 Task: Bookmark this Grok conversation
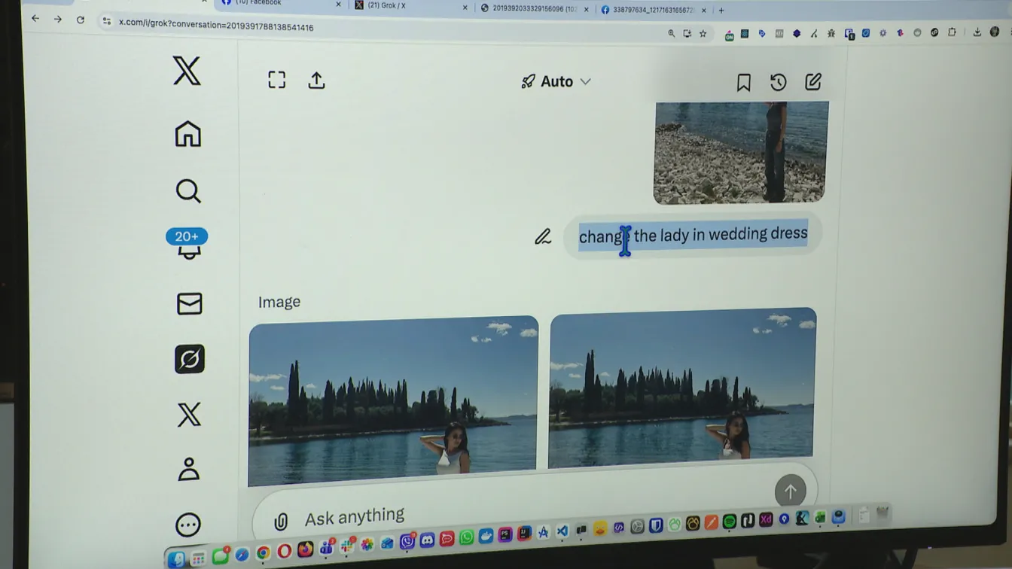[x=744, y=82]
